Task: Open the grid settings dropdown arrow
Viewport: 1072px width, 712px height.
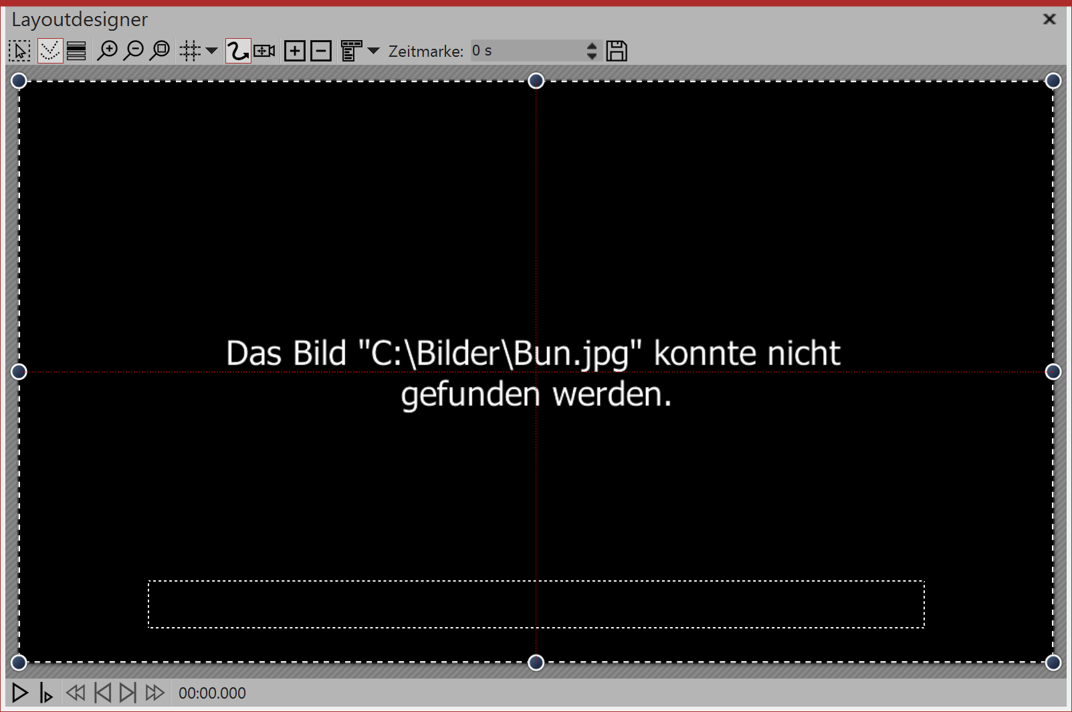Action: 212,50
